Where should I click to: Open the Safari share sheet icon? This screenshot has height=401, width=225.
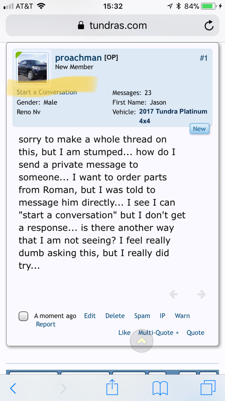(112, 388)
